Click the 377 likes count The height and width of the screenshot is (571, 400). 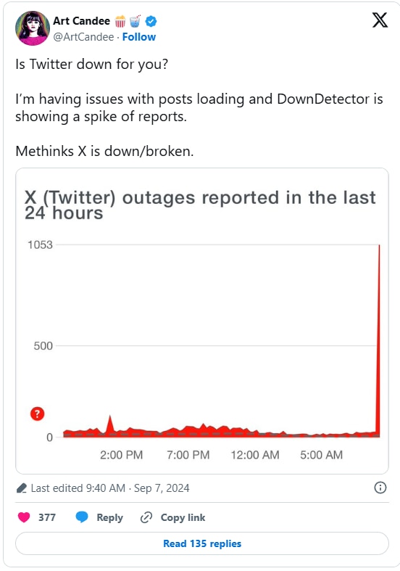47,517
